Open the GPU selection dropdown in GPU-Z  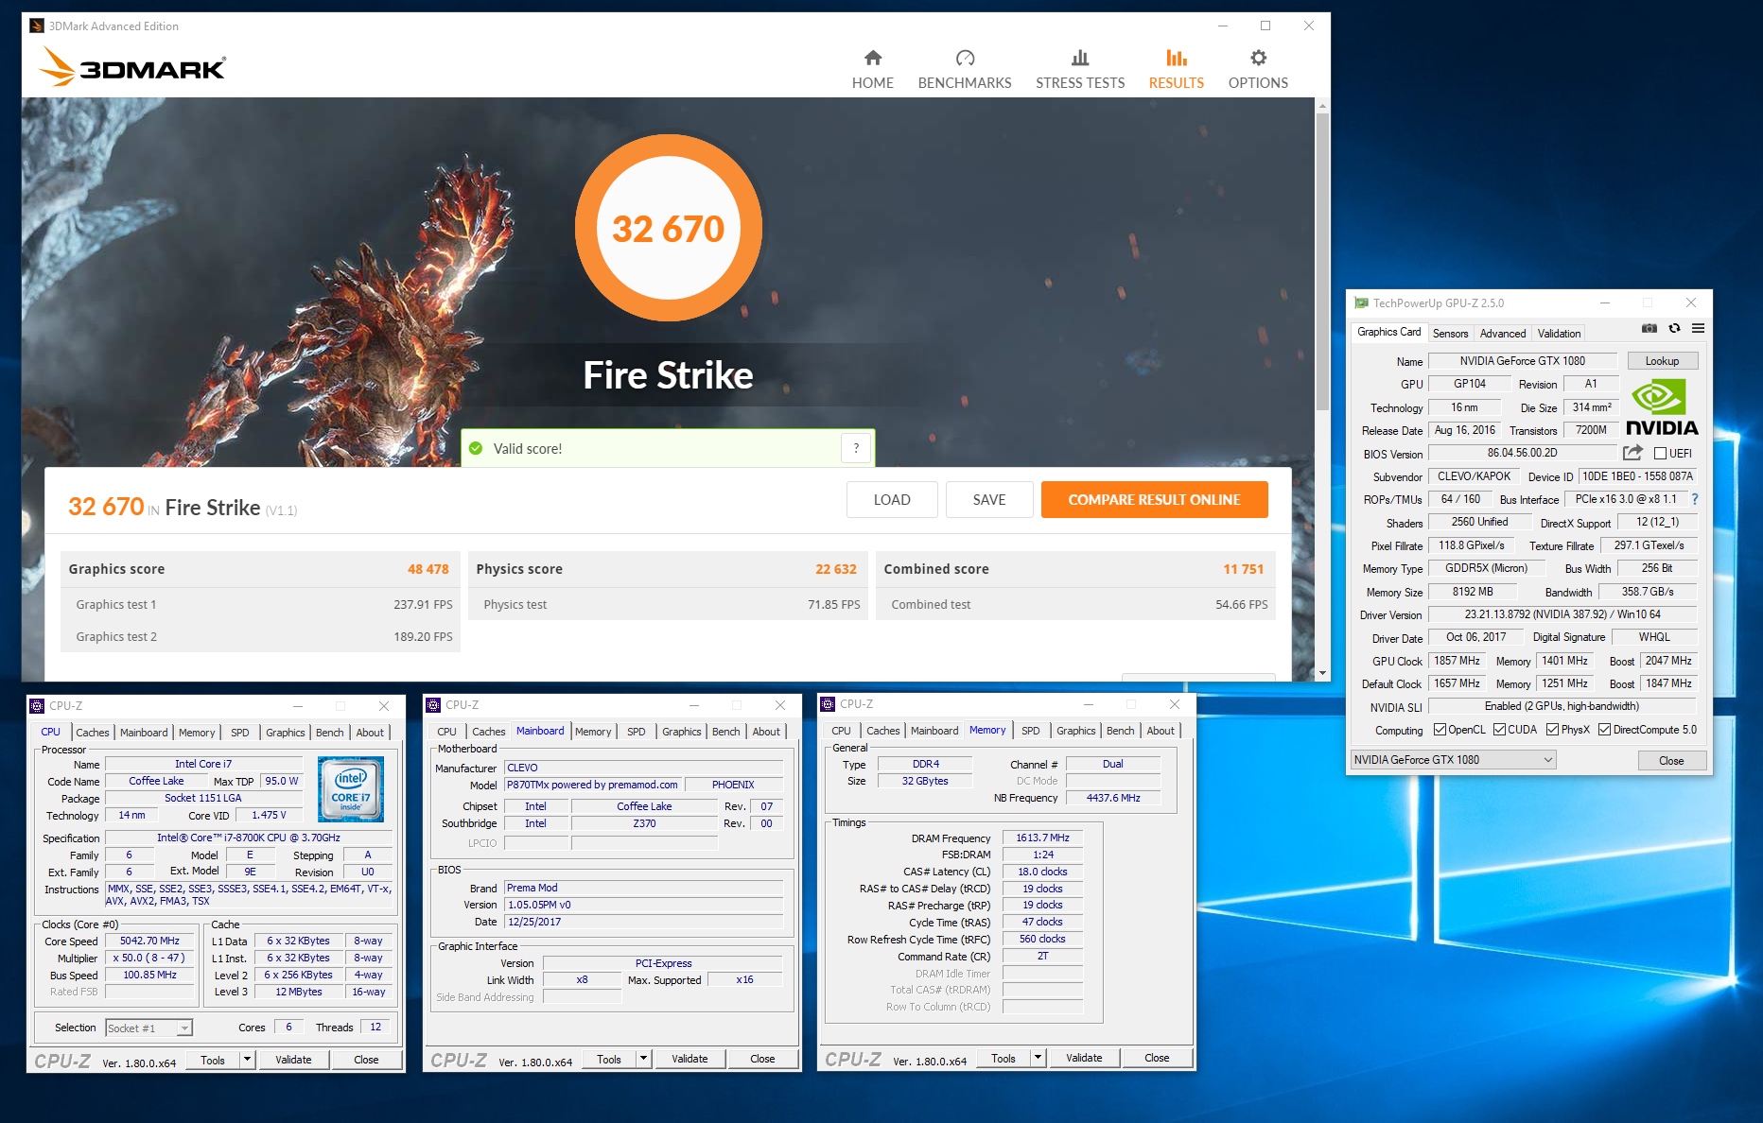pyautogui.click(x=1453, y=760)
